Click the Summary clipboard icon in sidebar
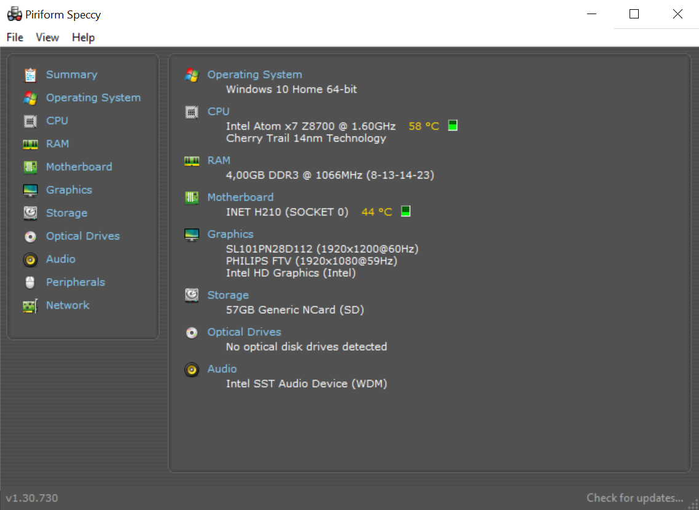Screen dimensions: 699x510 point(30,75)
